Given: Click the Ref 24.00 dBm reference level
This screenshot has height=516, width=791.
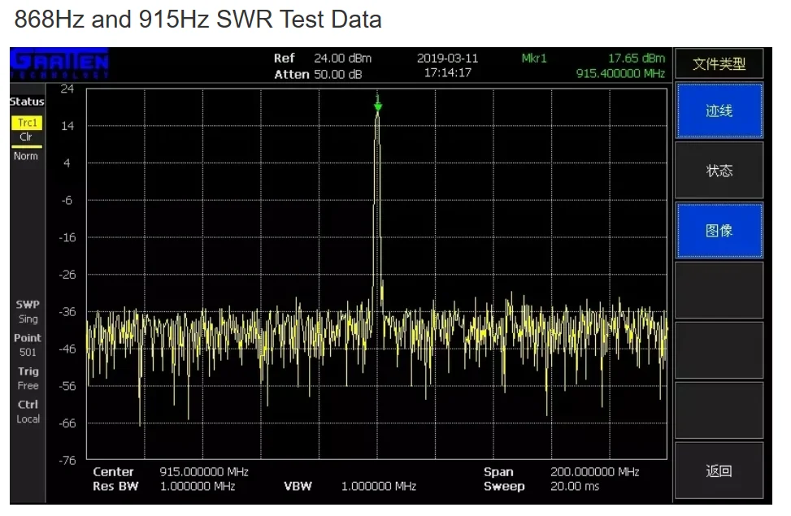Looking at the screenshot, I should pos(323,59).
